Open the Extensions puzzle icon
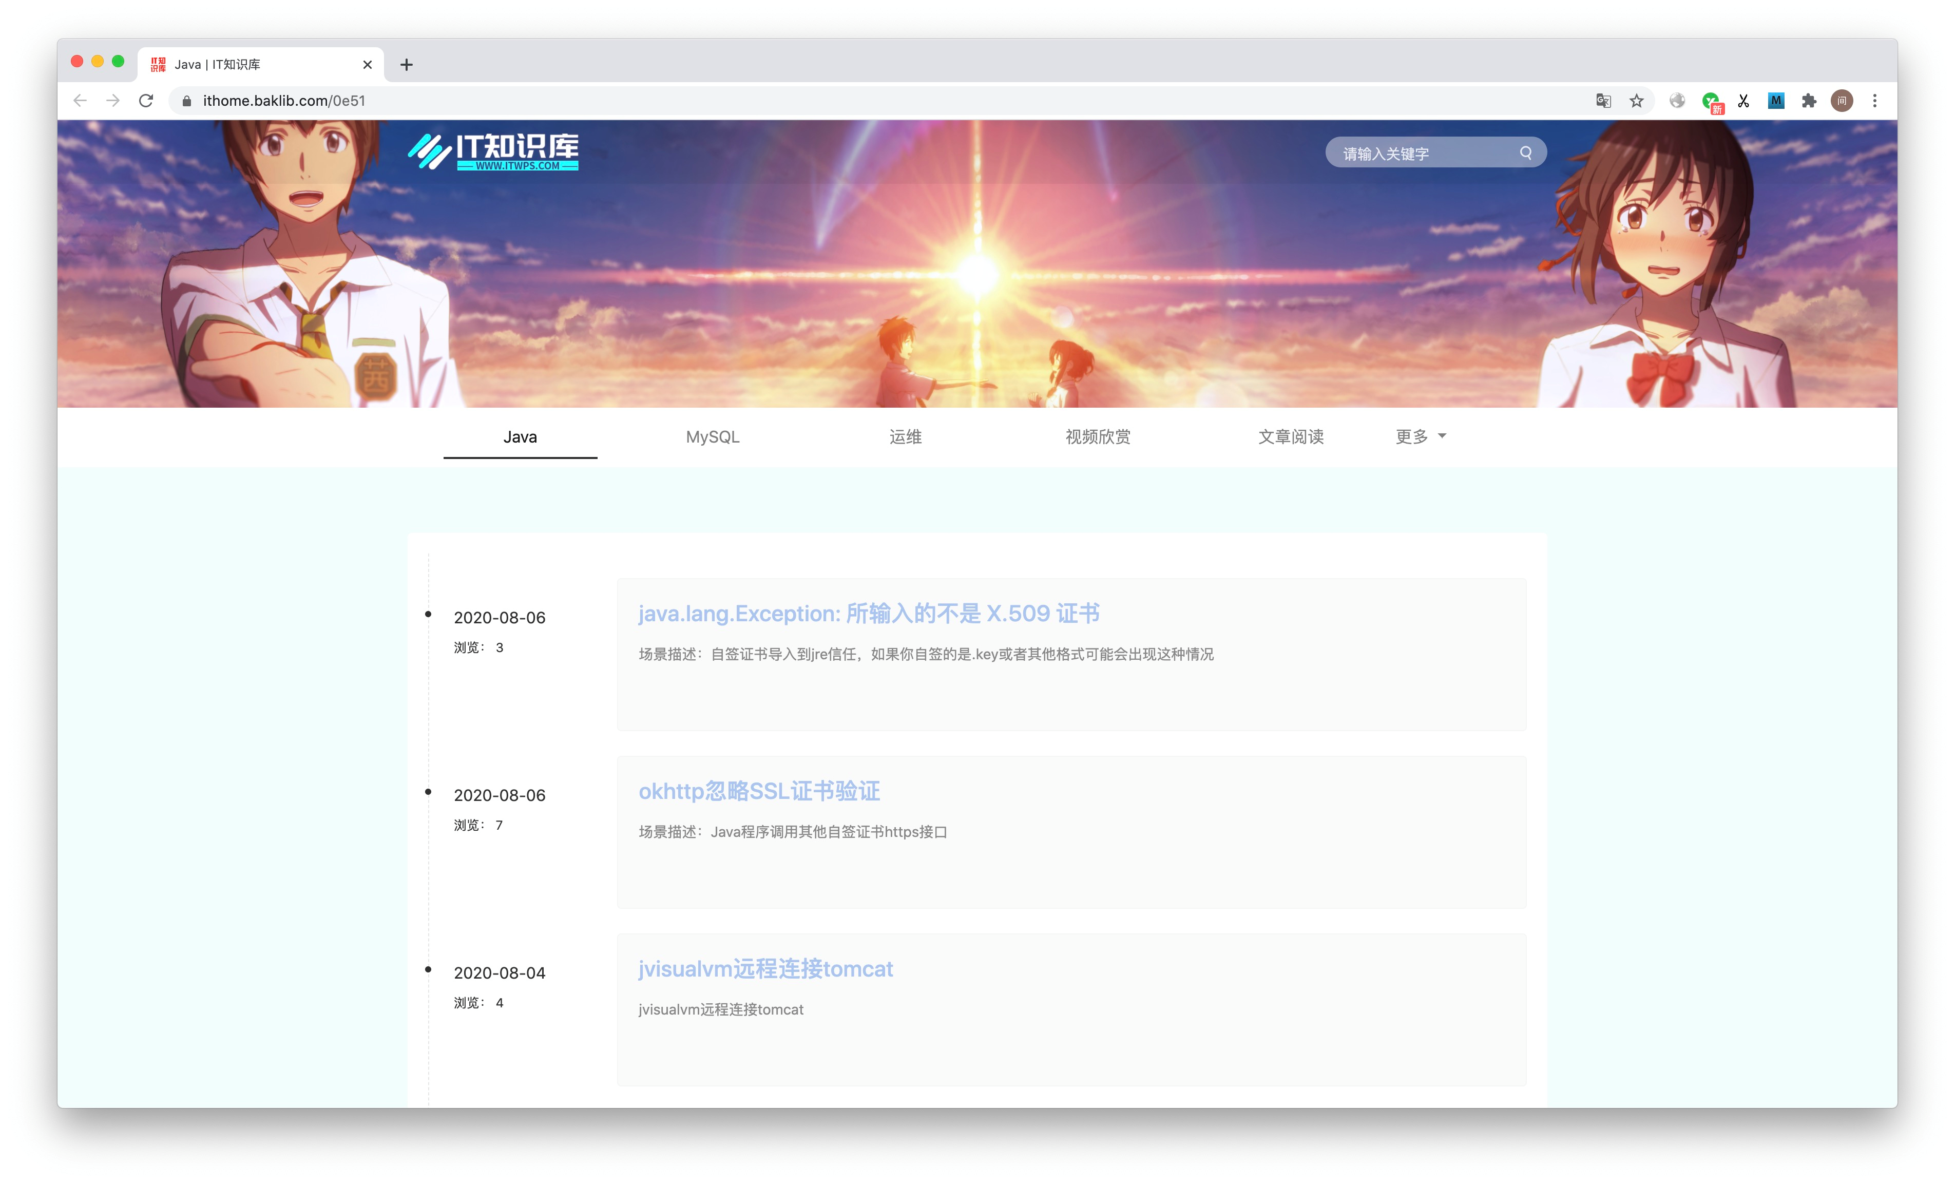The image size is (1955, 1184). [1808, 101]
